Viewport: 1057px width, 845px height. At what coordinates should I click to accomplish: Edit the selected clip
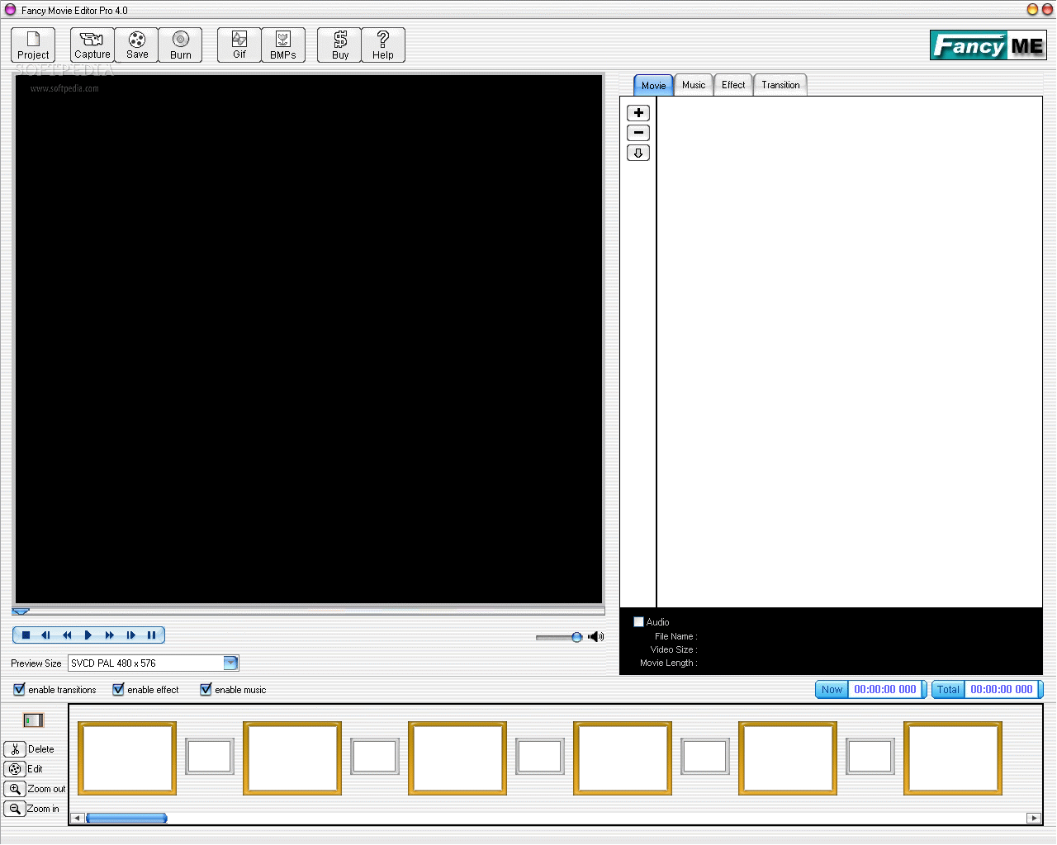pos(15,769)
